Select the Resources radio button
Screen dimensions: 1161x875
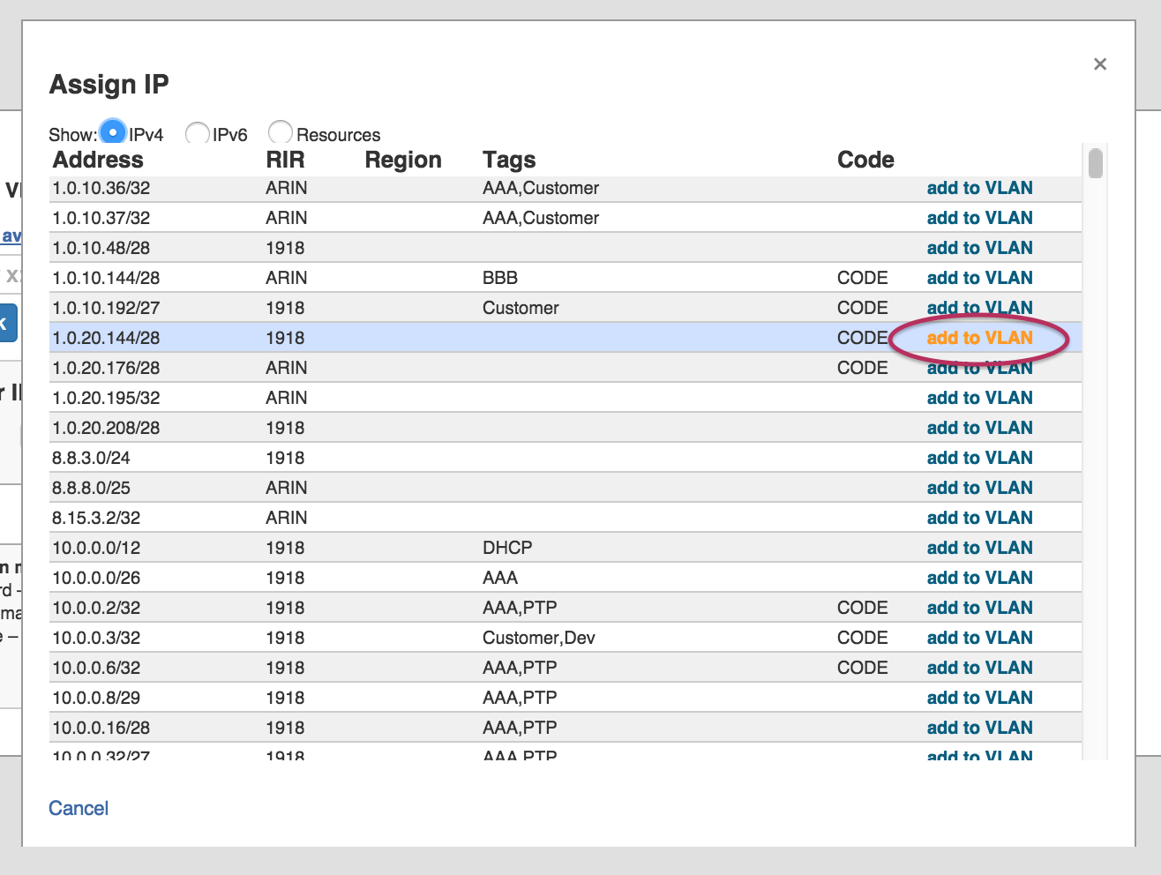[281, 132]
